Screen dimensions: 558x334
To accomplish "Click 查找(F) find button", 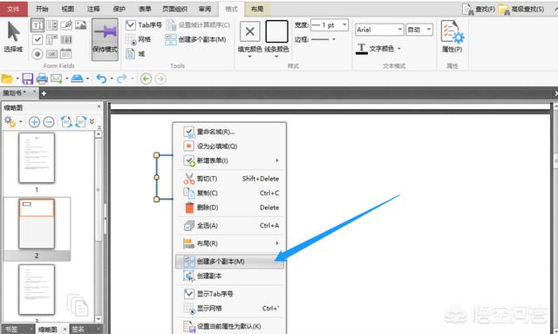I will 479,9.
